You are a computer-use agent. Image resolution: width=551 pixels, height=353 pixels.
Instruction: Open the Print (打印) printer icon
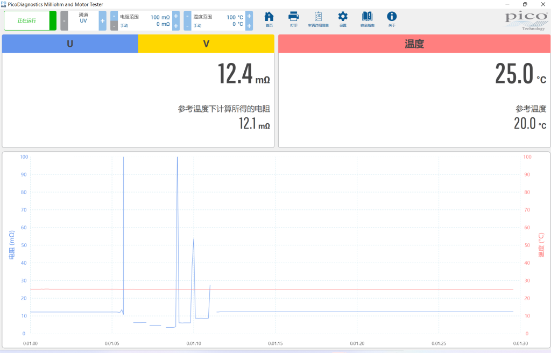tap(293, 19)
